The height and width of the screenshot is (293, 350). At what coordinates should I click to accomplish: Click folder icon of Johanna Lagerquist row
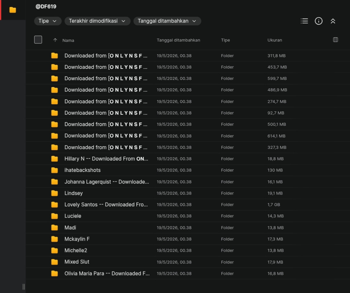pos(54,182)
